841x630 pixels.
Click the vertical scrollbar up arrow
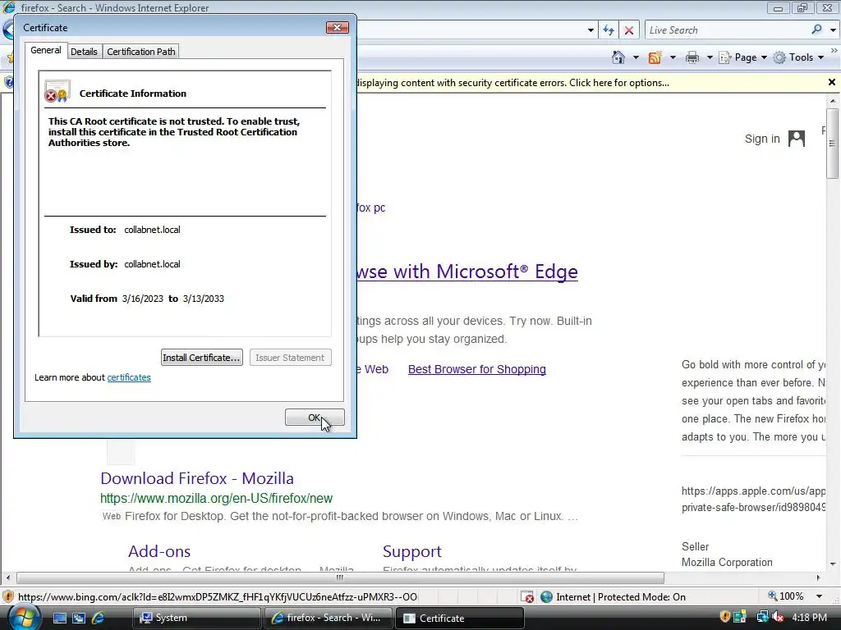(833, 101)
